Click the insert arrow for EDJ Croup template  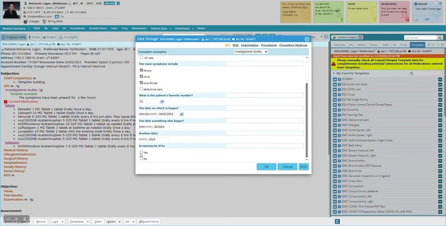point(335,95)
